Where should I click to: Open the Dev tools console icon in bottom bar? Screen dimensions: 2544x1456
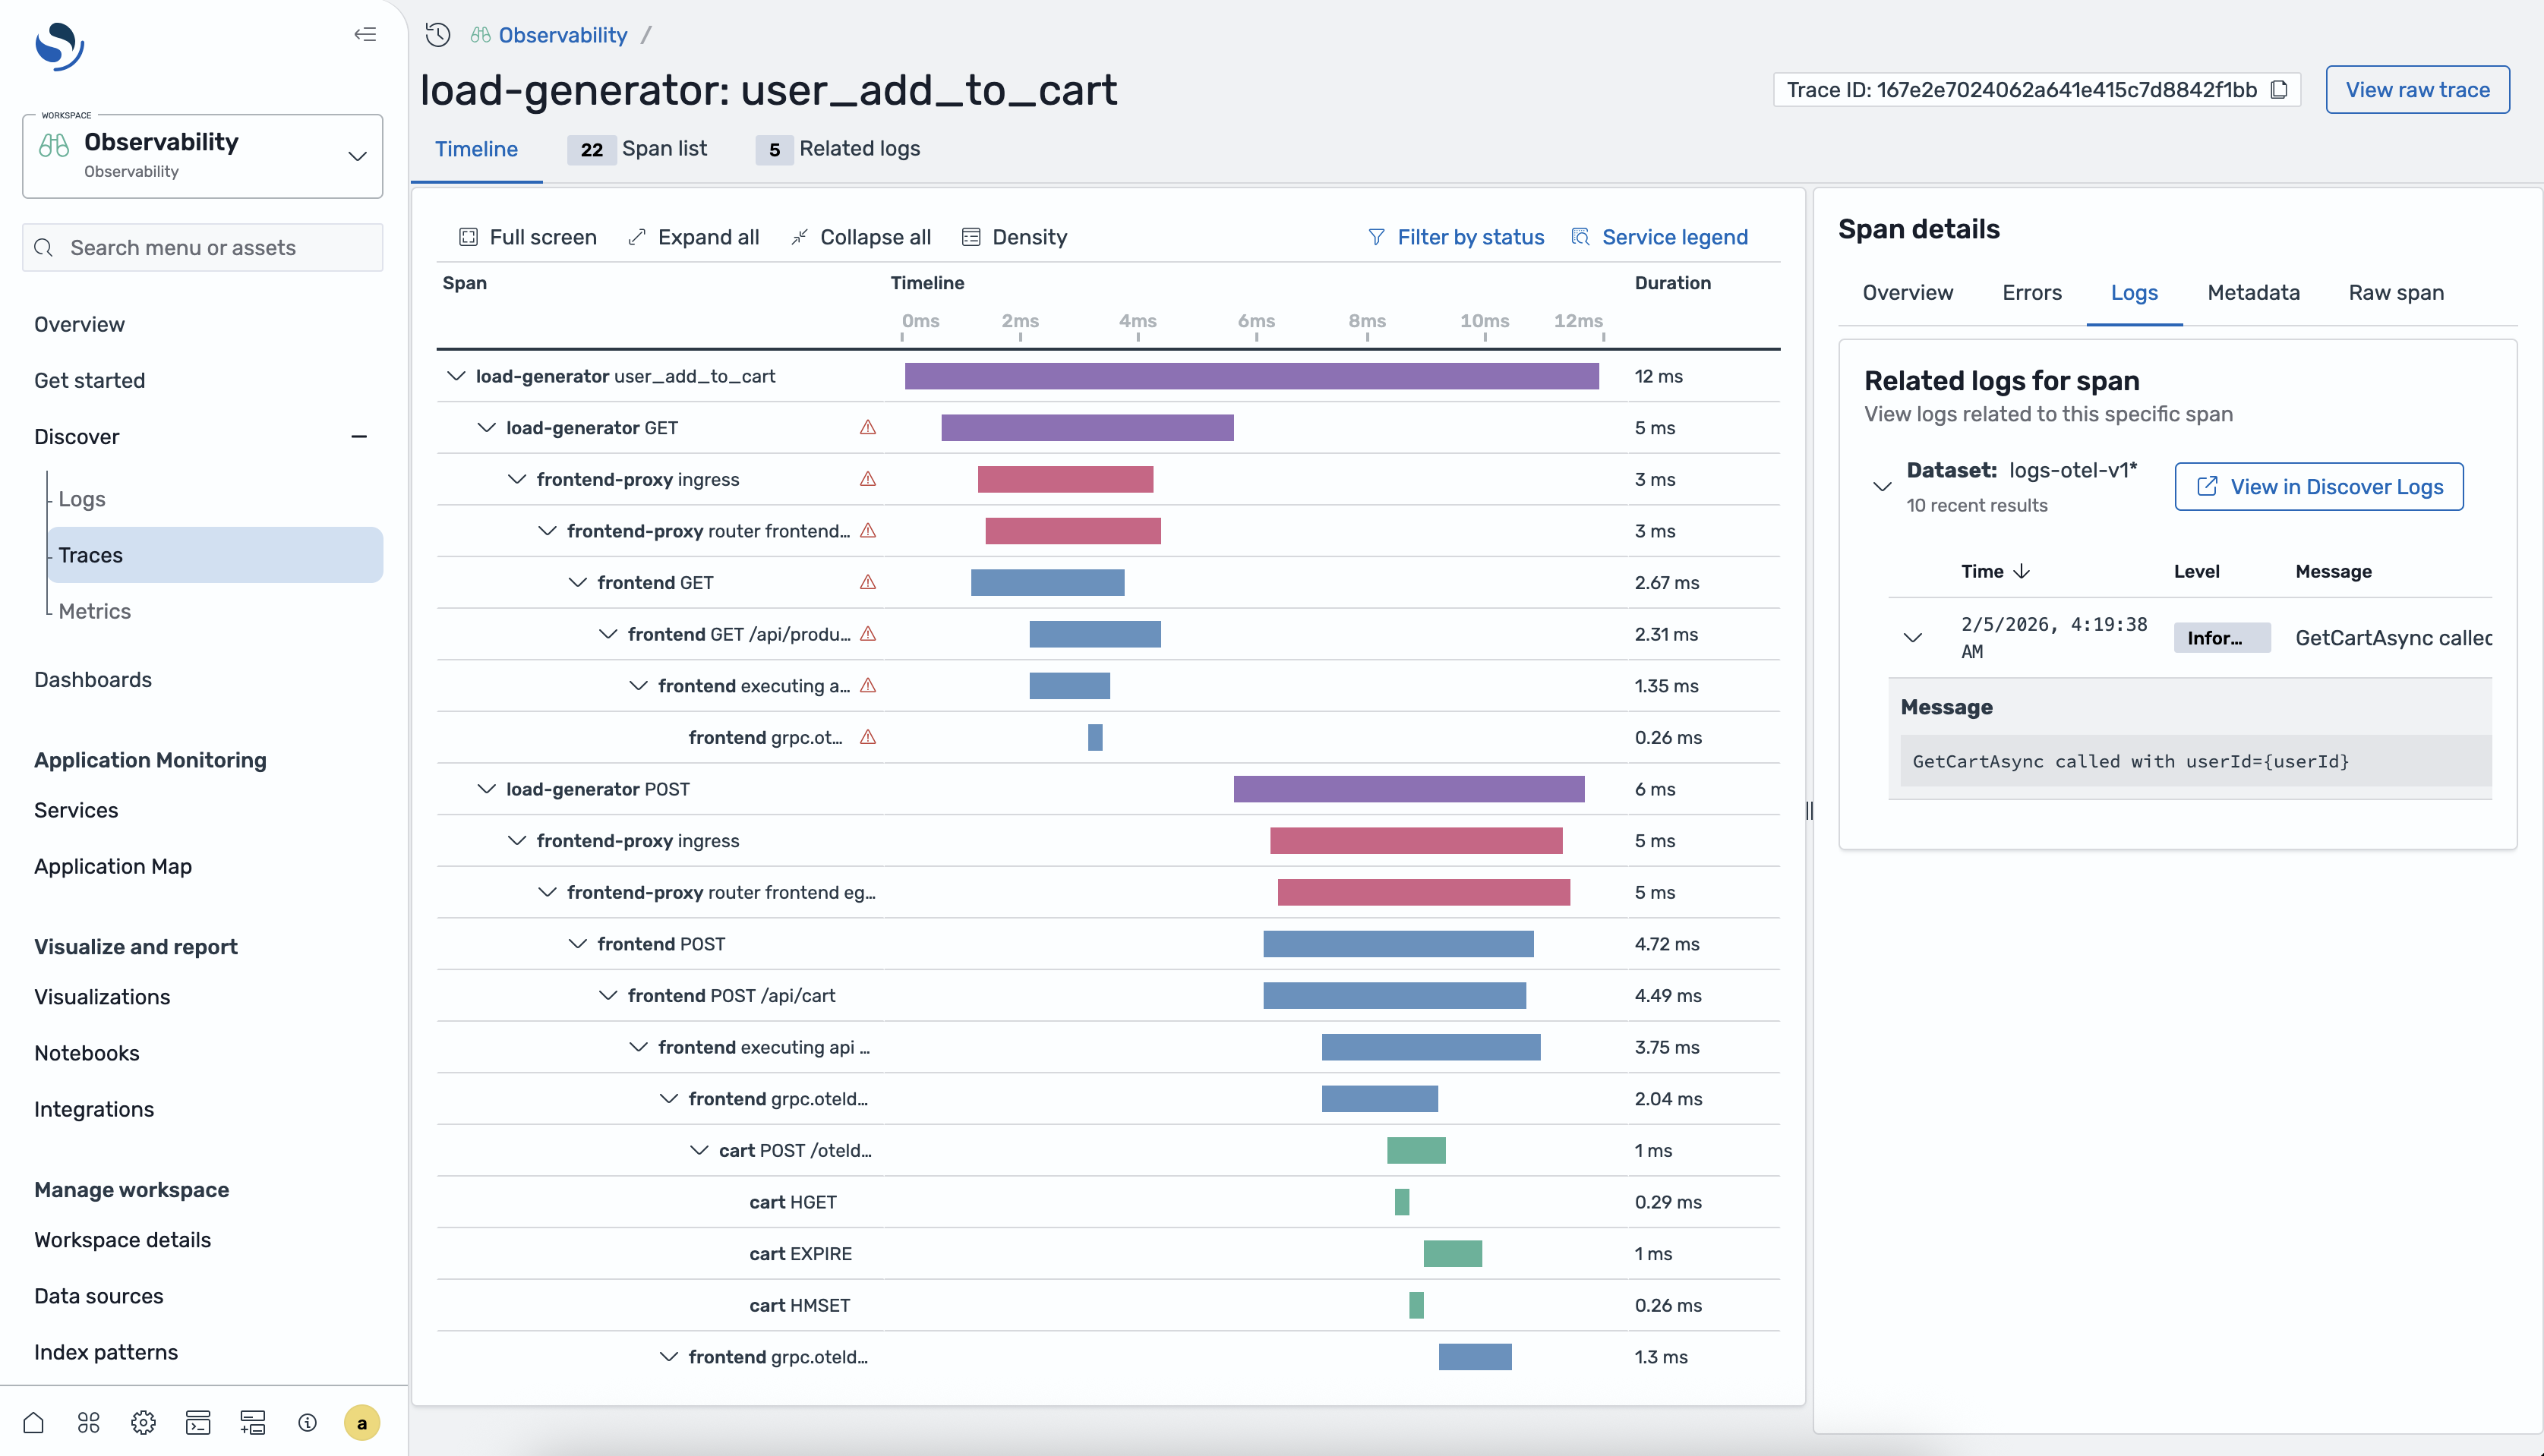(x=197, y=1422)
